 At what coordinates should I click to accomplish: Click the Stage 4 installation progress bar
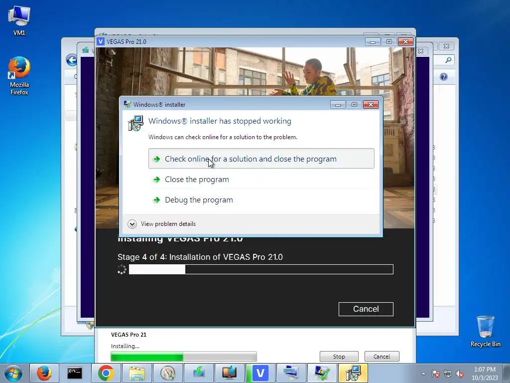(x=261, y=269)
